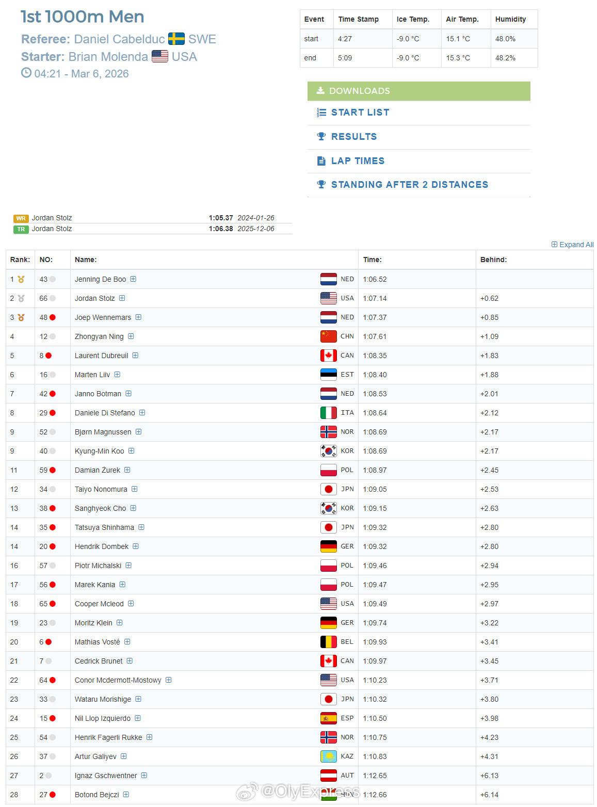Click the Ice Temp. header in conditions table
Viewport: 597px width, 807px height.
[x=413, y=19]
